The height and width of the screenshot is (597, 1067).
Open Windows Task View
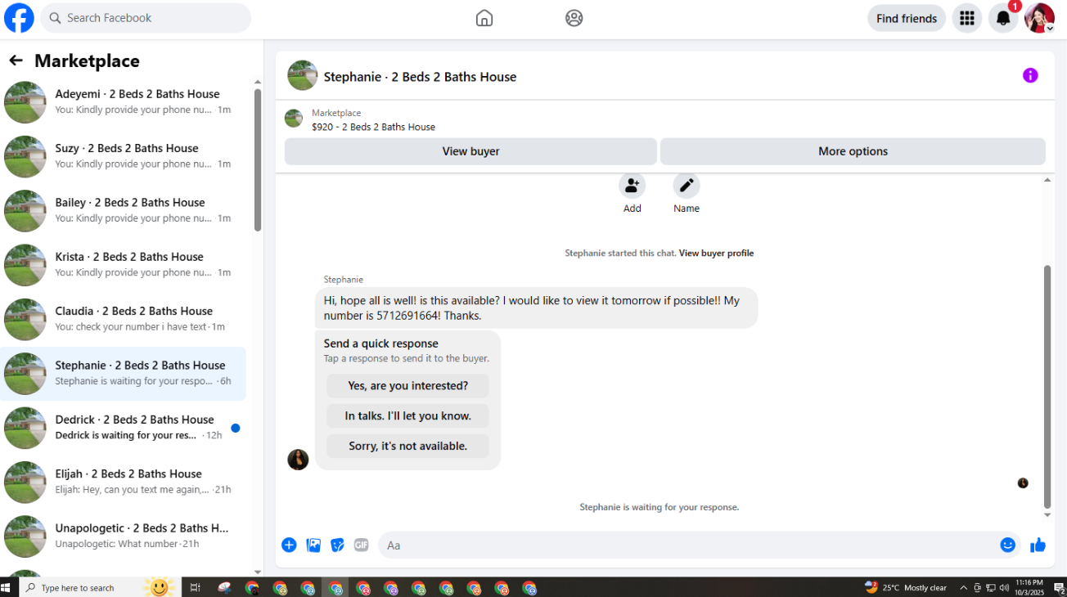[195, 587]
